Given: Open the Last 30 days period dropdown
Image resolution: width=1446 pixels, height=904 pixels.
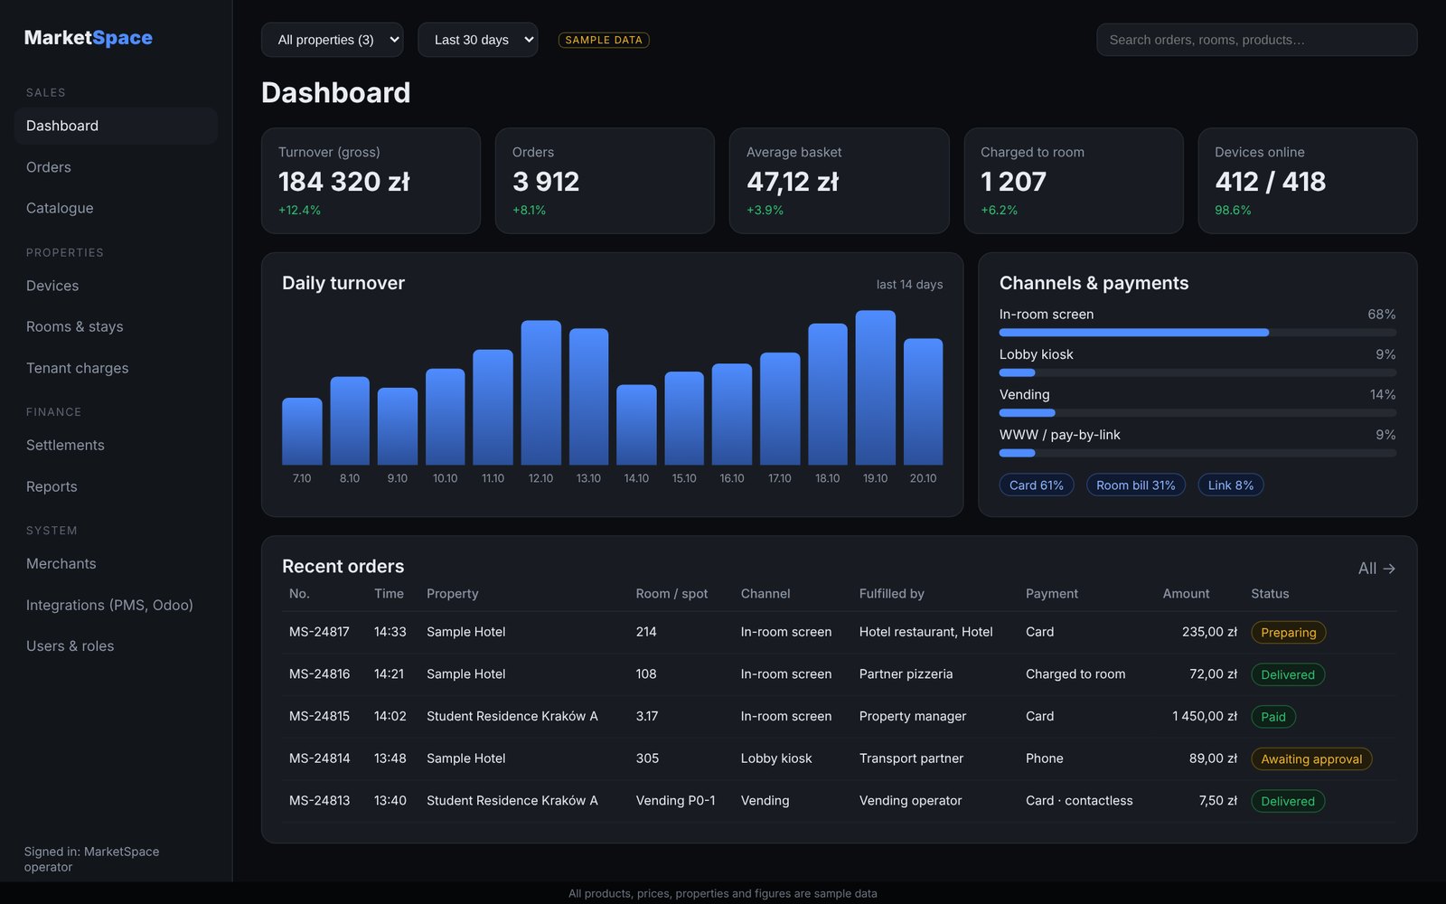Looking at the screenshot, I should tap(477, 40).
